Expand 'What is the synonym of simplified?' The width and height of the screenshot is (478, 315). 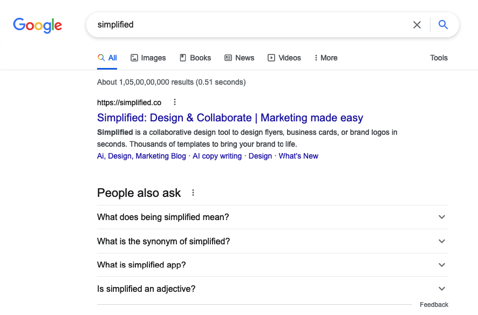pos(272,241)
